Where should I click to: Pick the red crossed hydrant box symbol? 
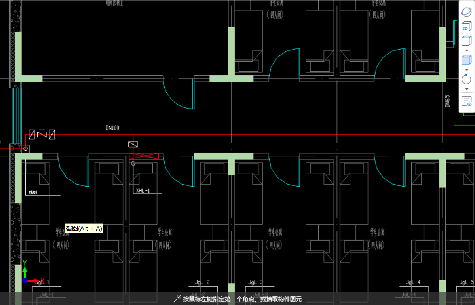click(144, 156)
